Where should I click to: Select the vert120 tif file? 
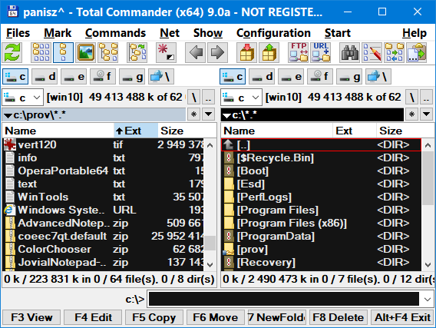103,144
